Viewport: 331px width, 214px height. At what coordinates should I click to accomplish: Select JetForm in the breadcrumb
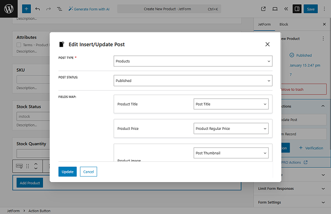[13, 211]
